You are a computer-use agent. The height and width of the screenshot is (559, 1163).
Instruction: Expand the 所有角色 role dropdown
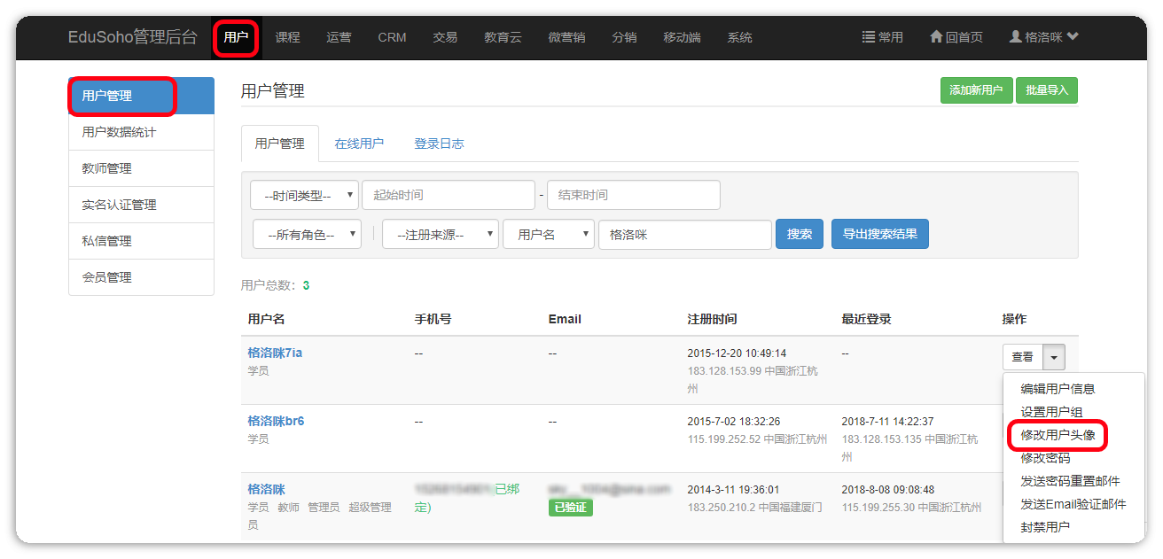(x=307, y=235)
